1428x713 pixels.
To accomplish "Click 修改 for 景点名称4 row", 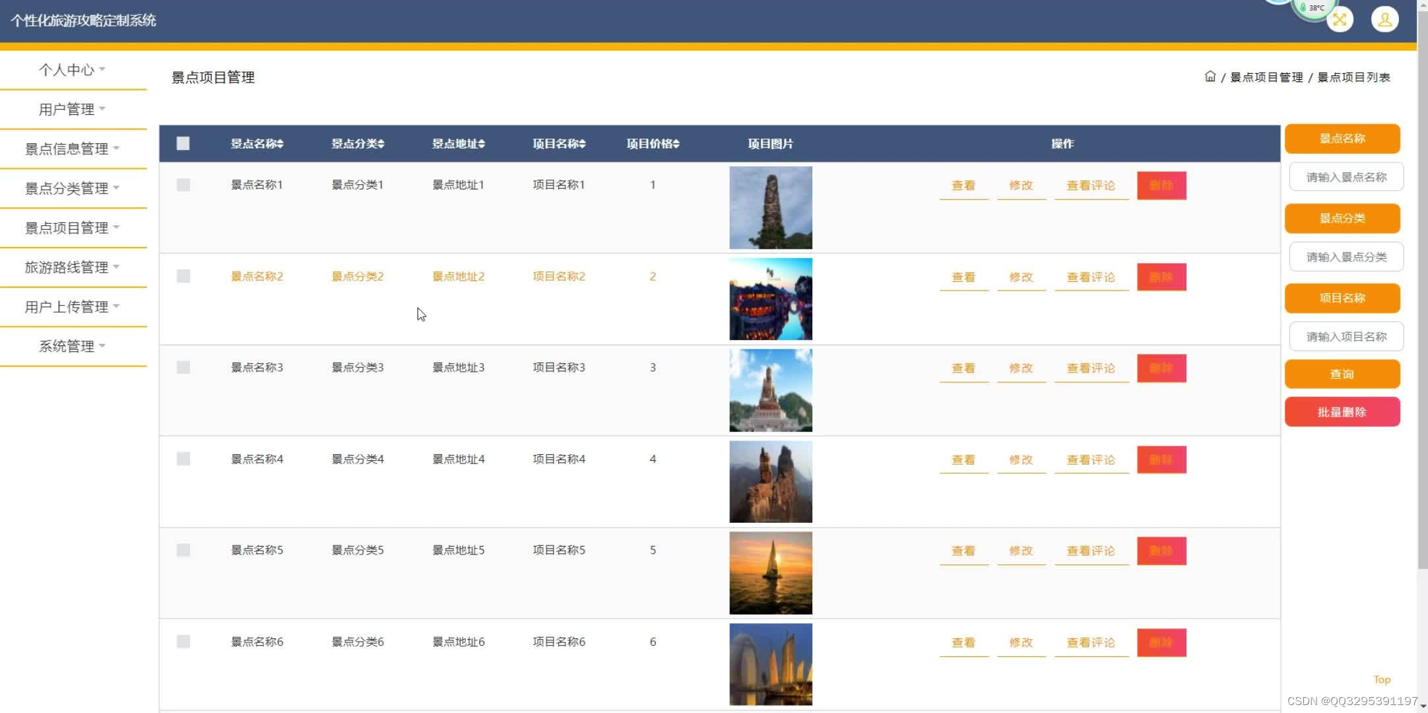I will [1021, 460].
